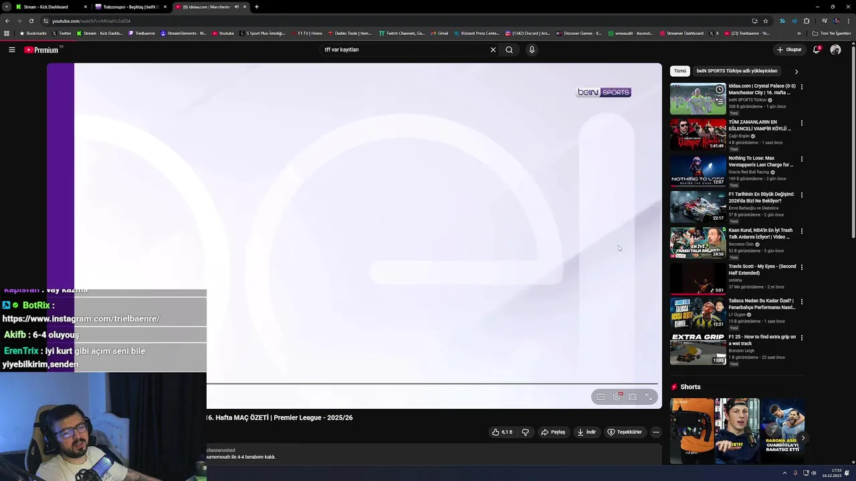The width and height of the screenshot is (856, 481).
Task: Clear the search box text
Action: 493,49
